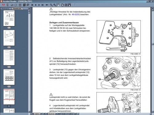Screen dimensions: 154x115
Task: Select the partially visible page 6 thumbnail
Action: (x=9, y=111)
